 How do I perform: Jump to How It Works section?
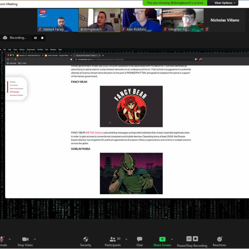click(x=14, y=85)
